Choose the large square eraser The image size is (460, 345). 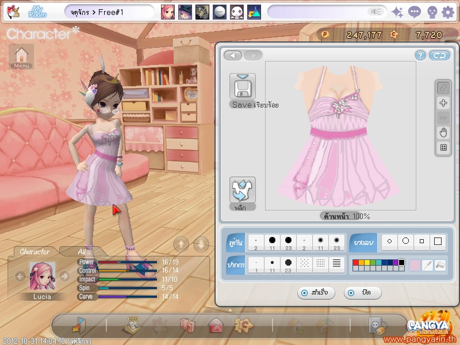pos(438,241)
